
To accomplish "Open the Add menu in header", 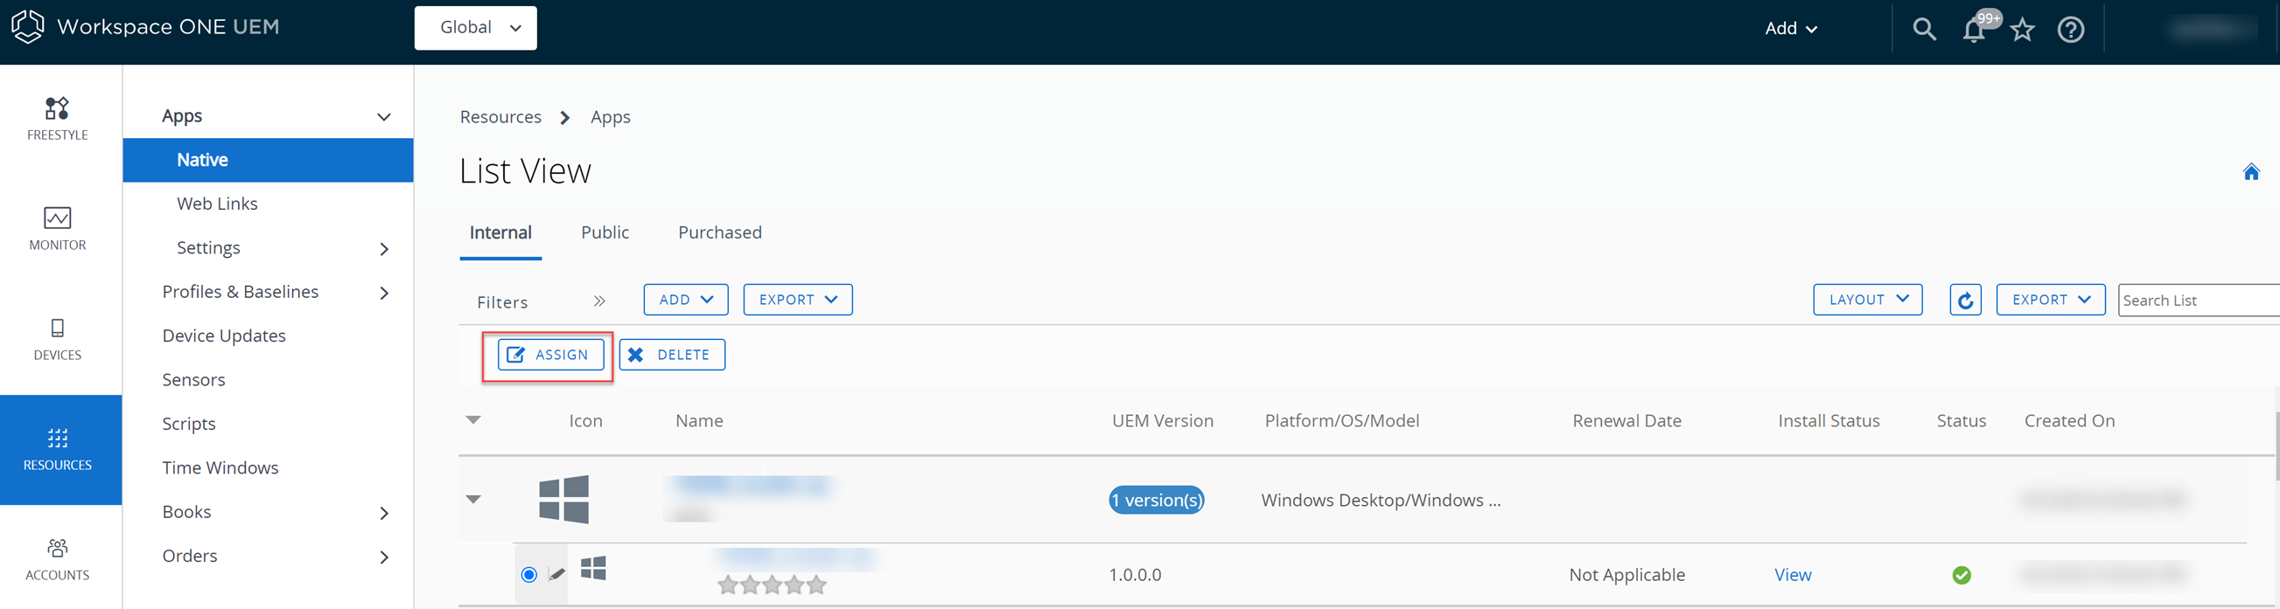I will coord(1791,28).
